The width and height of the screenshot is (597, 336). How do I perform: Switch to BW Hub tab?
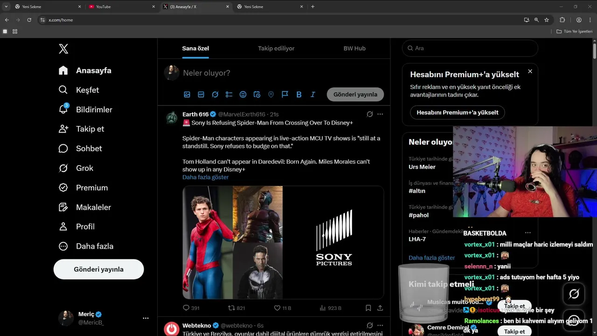354,48
